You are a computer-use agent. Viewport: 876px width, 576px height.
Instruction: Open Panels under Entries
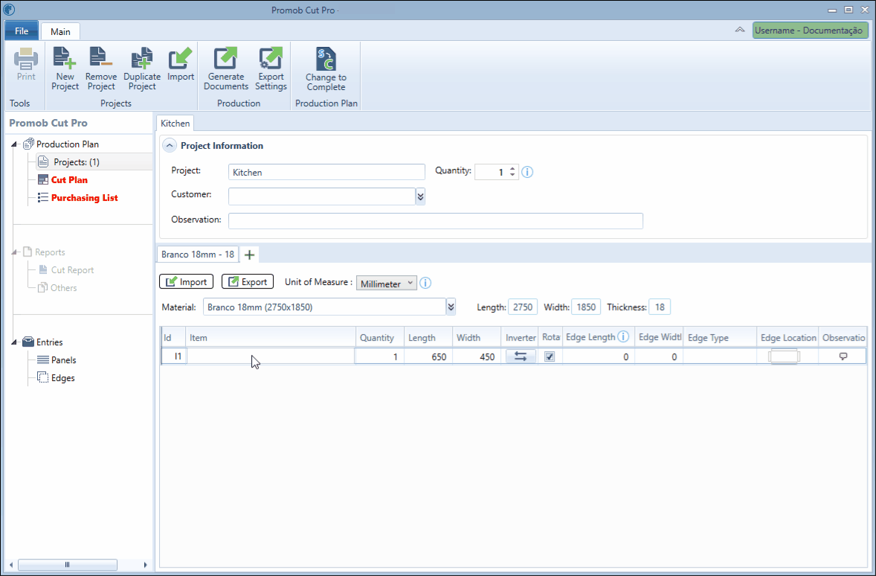point(64,360)
